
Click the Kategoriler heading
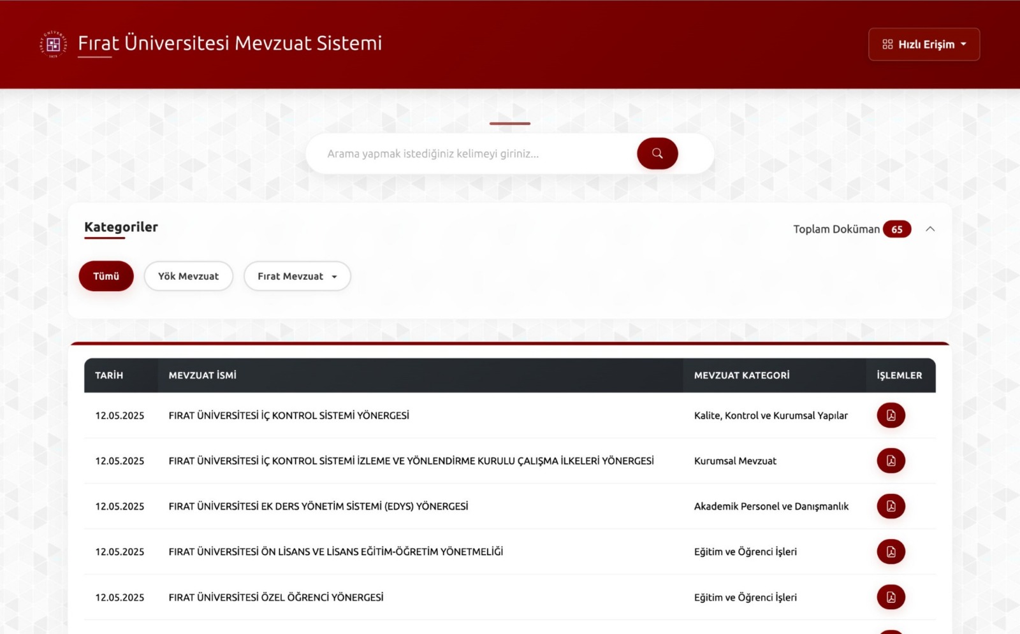coord(121,227)
